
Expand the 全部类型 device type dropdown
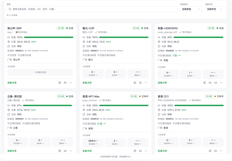[x=191, y=9]
